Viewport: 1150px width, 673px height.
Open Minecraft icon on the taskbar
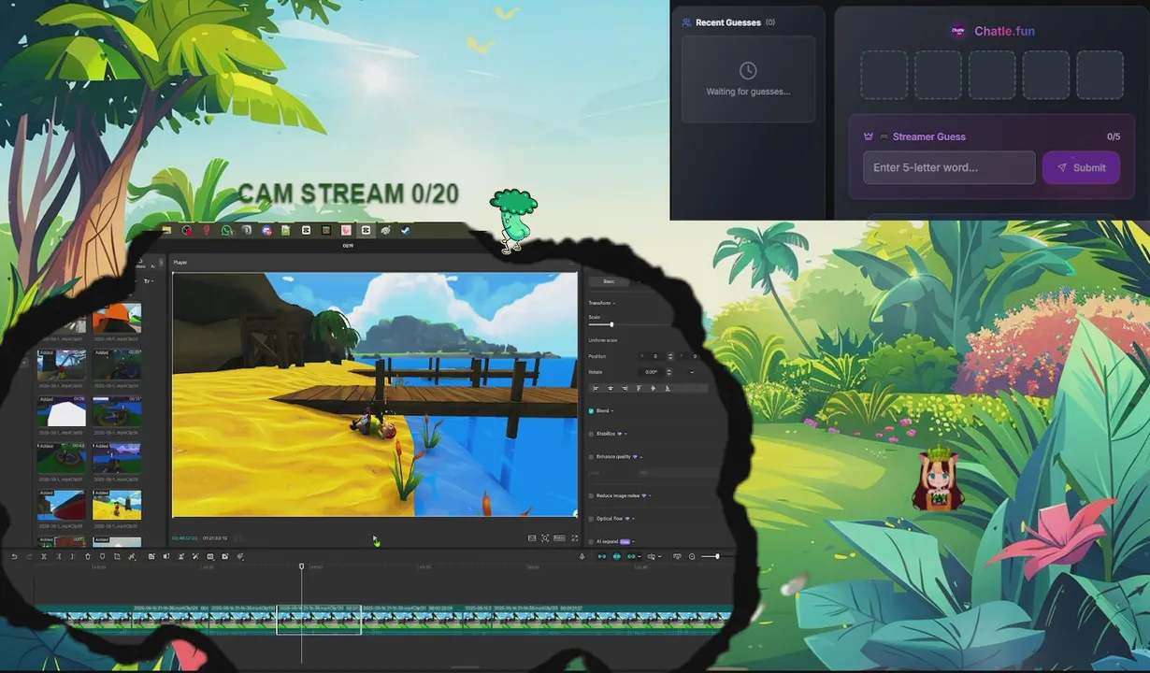pyautogui.click(x=326, y=230)
